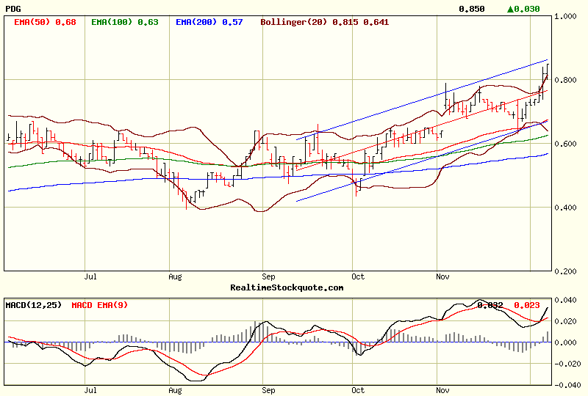Viewport: 588px width, 396px height.
Task: Click the EMA(200) 0.57 legend entry
Action: tap(209, 22)
